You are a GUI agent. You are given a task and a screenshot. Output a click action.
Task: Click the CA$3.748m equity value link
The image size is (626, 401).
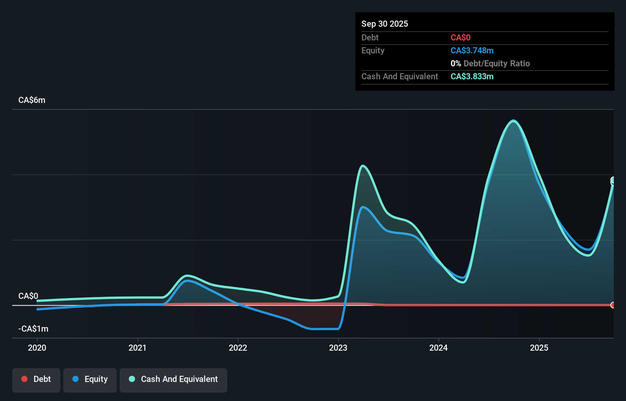coord(472,50)
